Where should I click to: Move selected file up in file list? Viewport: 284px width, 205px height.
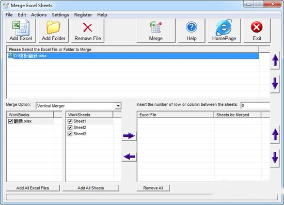click(x=275, y=60)
